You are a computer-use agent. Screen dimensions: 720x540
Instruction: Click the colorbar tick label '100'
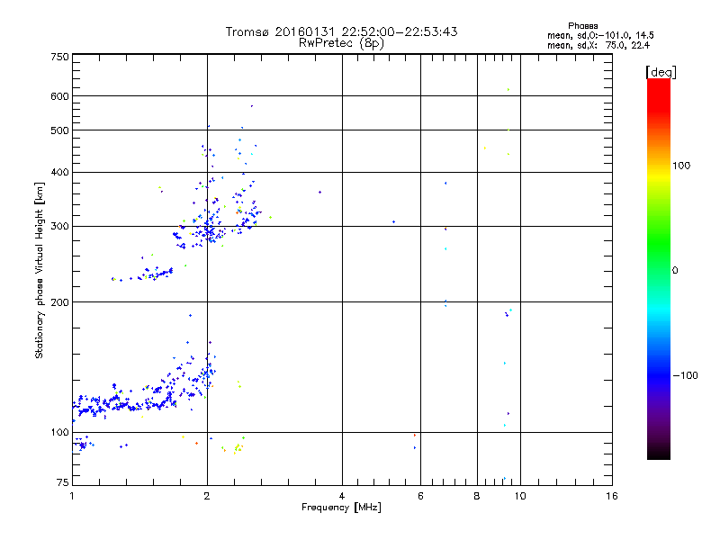click(x=681, y=166)
